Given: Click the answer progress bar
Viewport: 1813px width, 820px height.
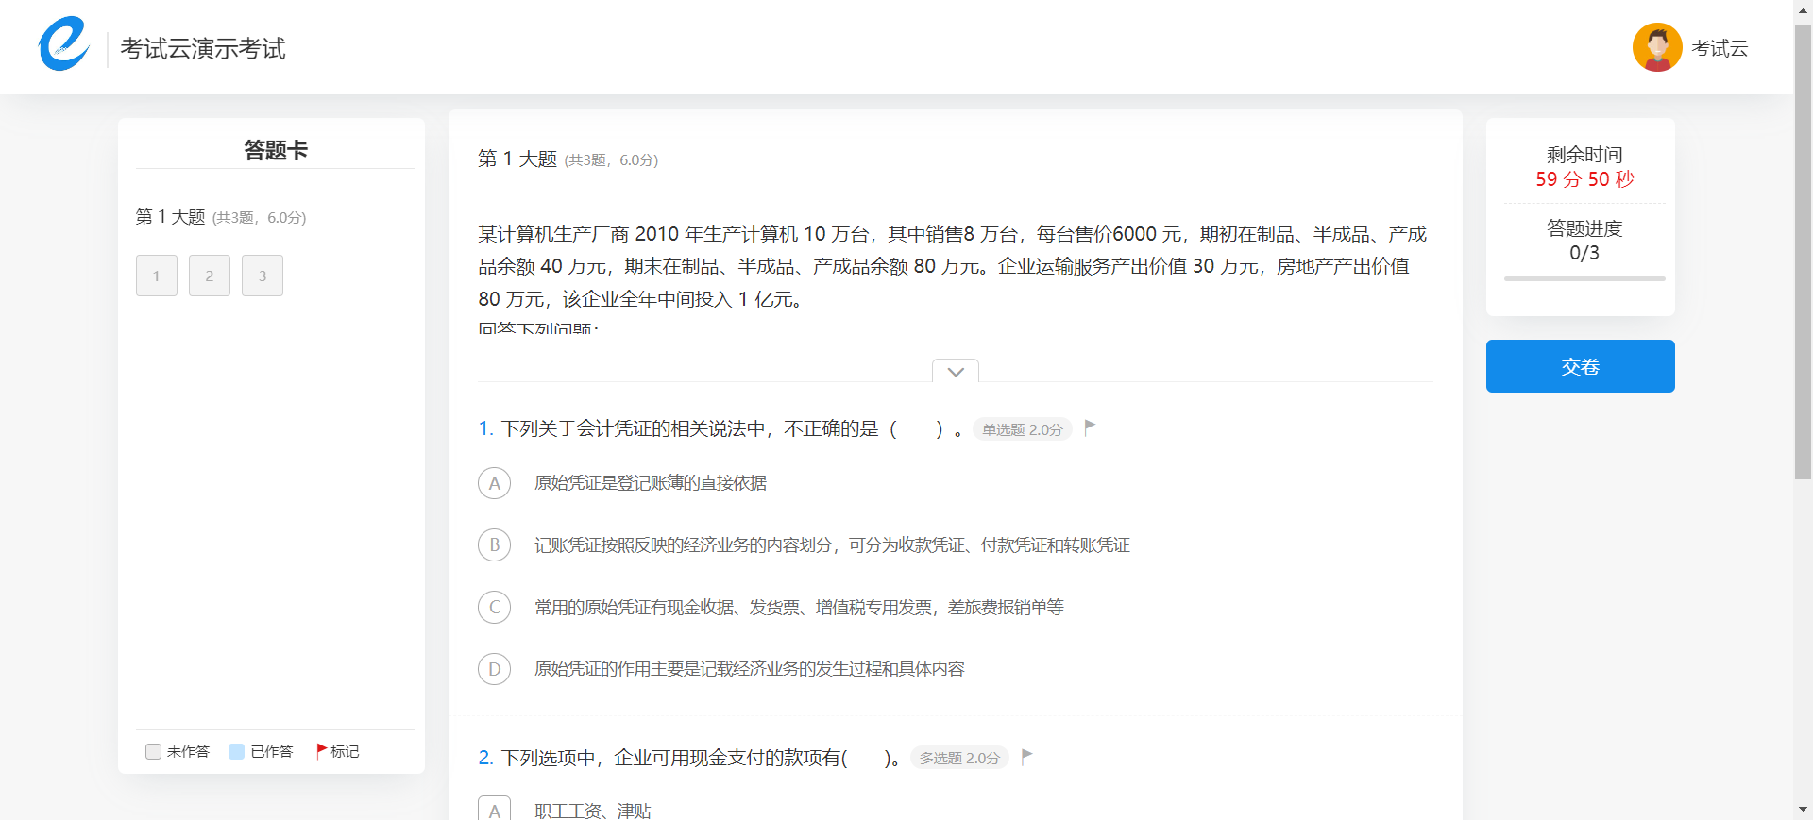Looking at the screenshot, I should pos(1584,278).
